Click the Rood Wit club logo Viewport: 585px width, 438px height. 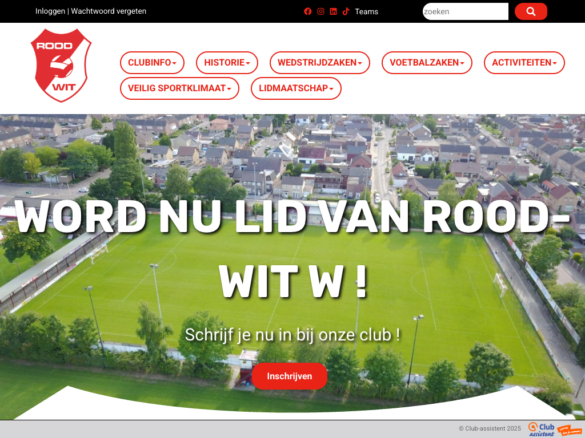61,66
